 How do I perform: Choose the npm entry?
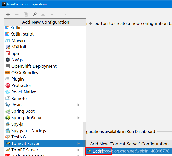(45, 53)
